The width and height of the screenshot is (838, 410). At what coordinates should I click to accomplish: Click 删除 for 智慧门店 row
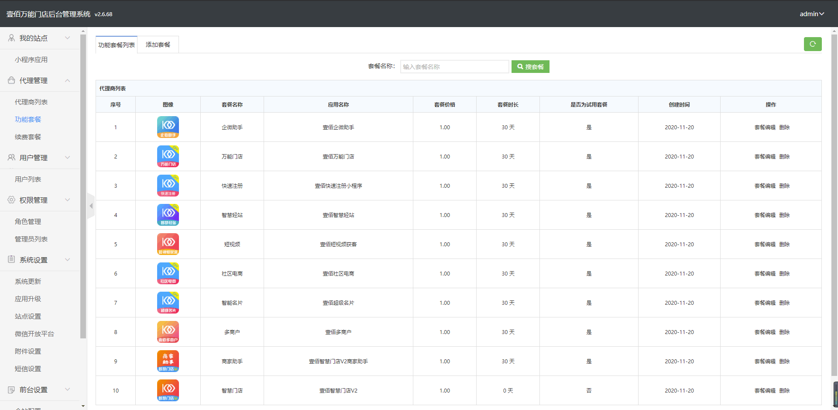click(784, 390)
